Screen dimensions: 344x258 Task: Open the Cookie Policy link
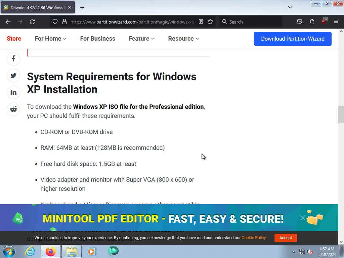coord(254,238)
